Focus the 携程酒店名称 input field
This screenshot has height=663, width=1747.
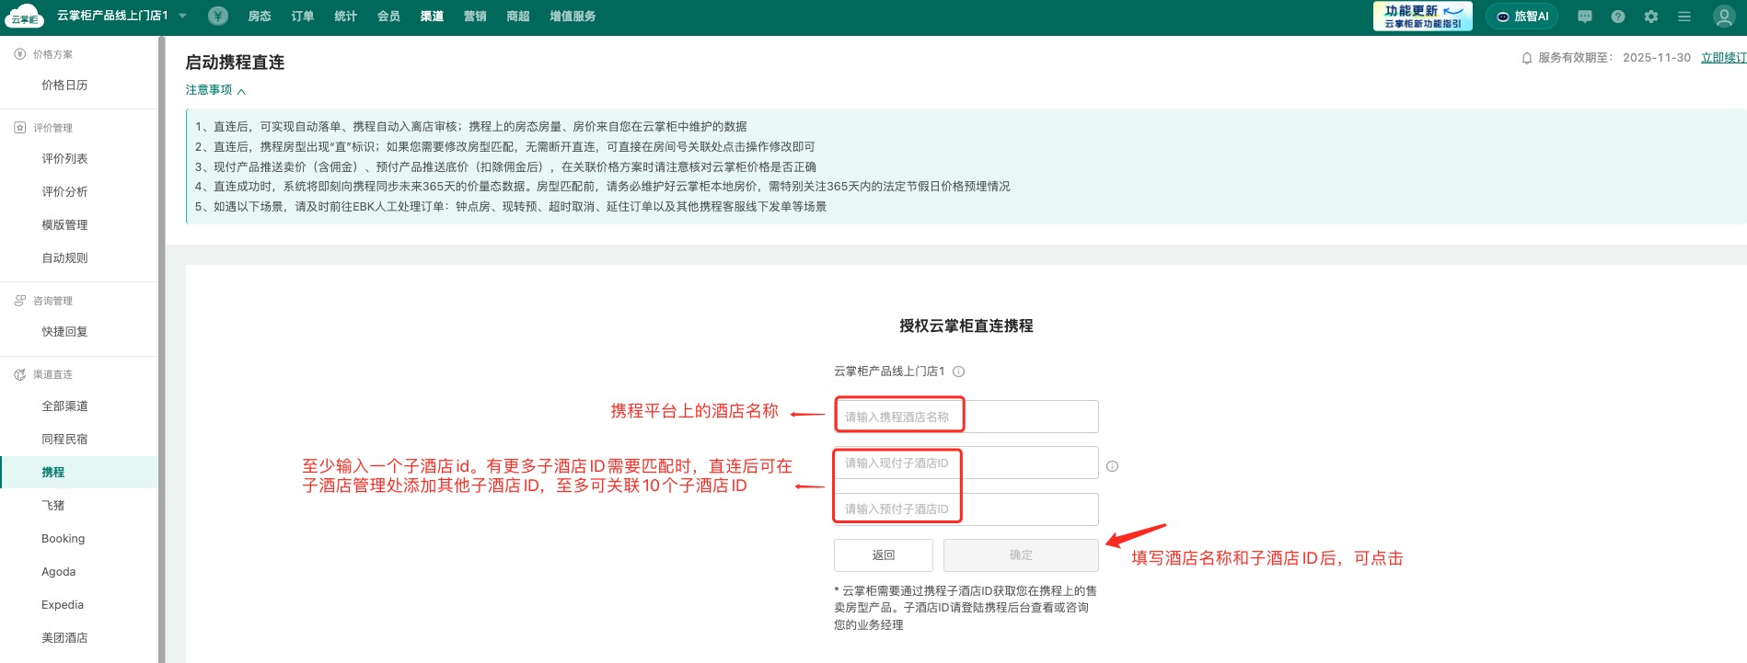pyautogui.click(x=966, y=417)
